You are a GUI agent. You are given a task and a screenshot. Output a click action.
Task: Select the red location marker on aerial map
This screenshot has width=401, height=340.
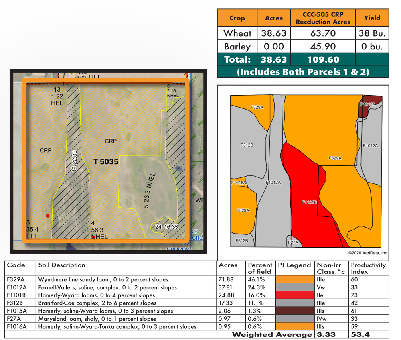[47, 216]
